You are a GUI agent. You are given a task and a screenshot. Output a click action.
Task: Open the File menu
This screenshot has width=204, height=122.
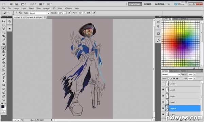[x=3, y=8]
